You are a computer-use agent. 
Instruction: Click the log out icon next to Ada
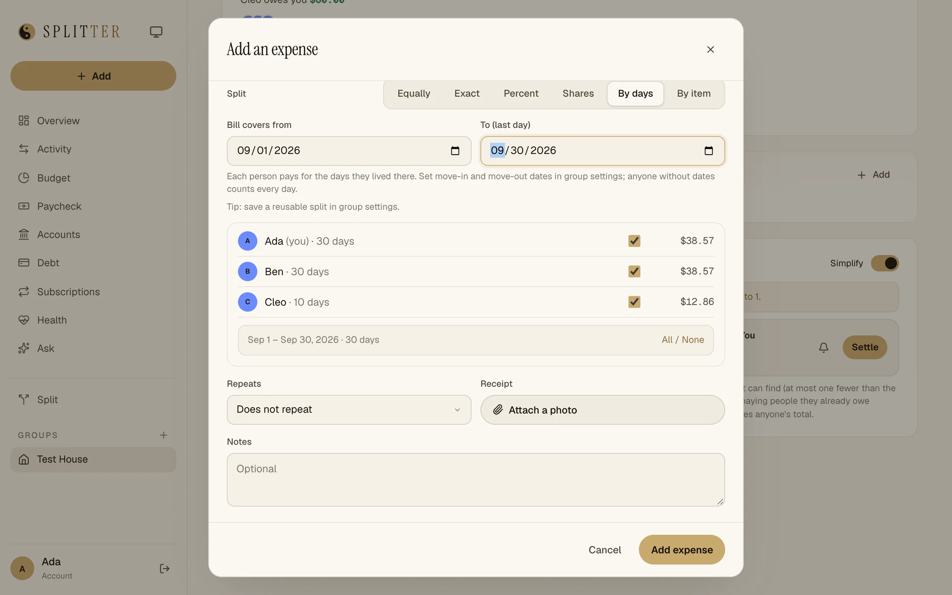(x=164, y=569)
